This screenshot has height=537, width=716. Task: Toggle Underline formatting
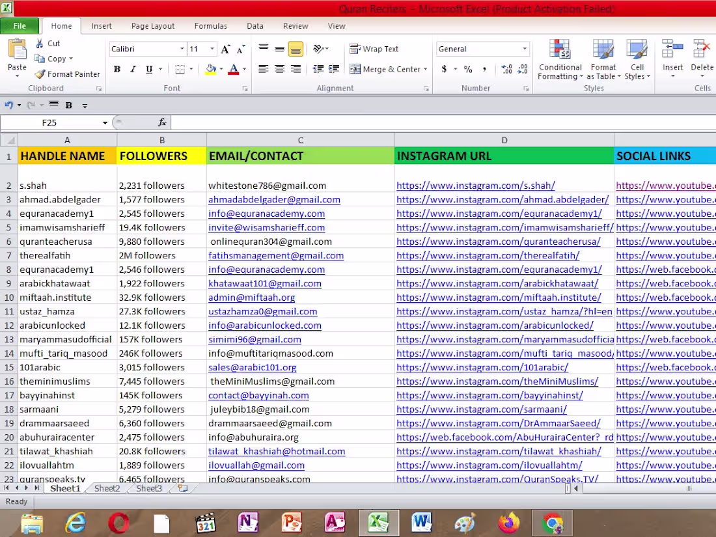click(x=149, y=69)
